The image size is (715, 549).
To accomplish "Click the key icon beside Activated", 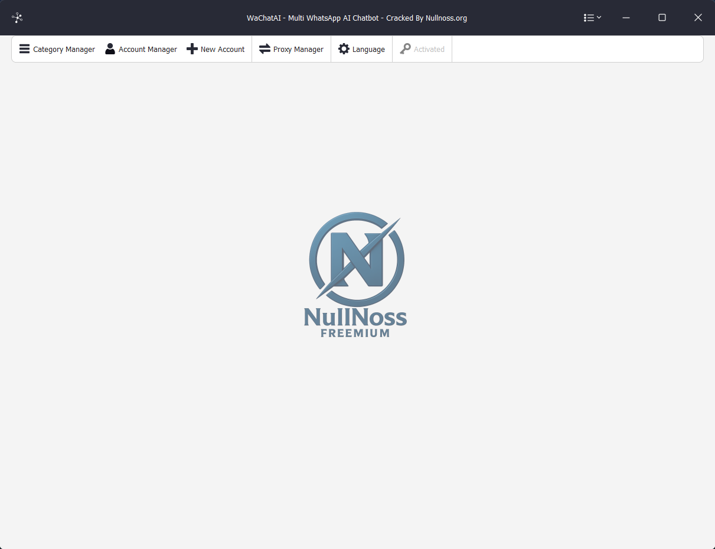I will pos(405,49).
